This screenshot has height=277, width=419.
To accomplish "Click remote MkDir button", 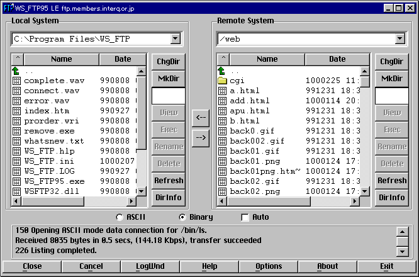I will tap(392, 79).
